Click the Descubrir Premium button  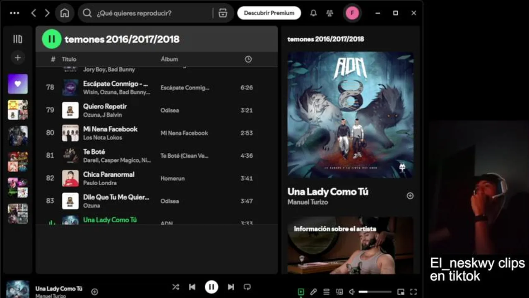tap(269, 13)
